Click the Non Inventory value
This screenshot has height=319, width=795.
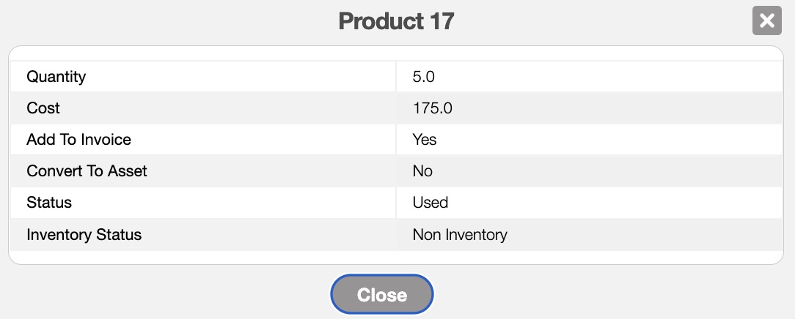(x=460, y=235)
